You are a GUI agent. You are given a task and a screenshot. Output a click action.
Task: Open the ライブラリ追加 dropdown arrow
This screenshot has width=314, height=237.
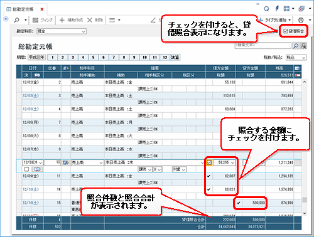coord(290,20)
